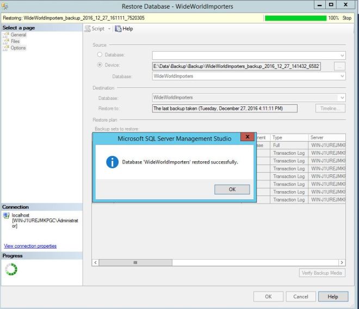The image size is (359, 309).
Task: Open the Files page
Action: pos(15,41)
